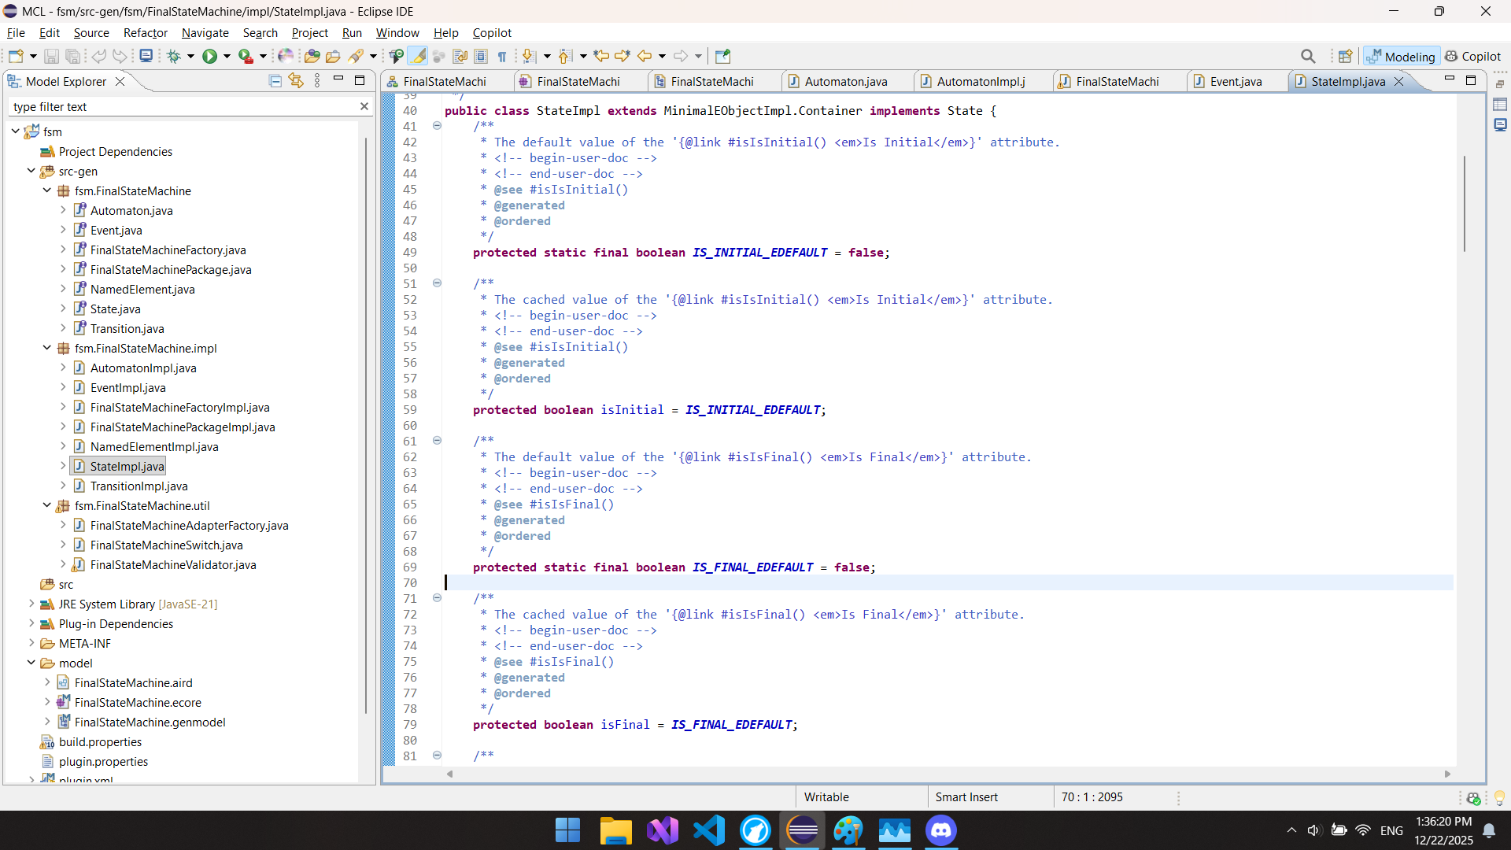Expand the JRE System Library node
Image resolution: width=1511 pixels, height=850 pixels.
(31, 604)
